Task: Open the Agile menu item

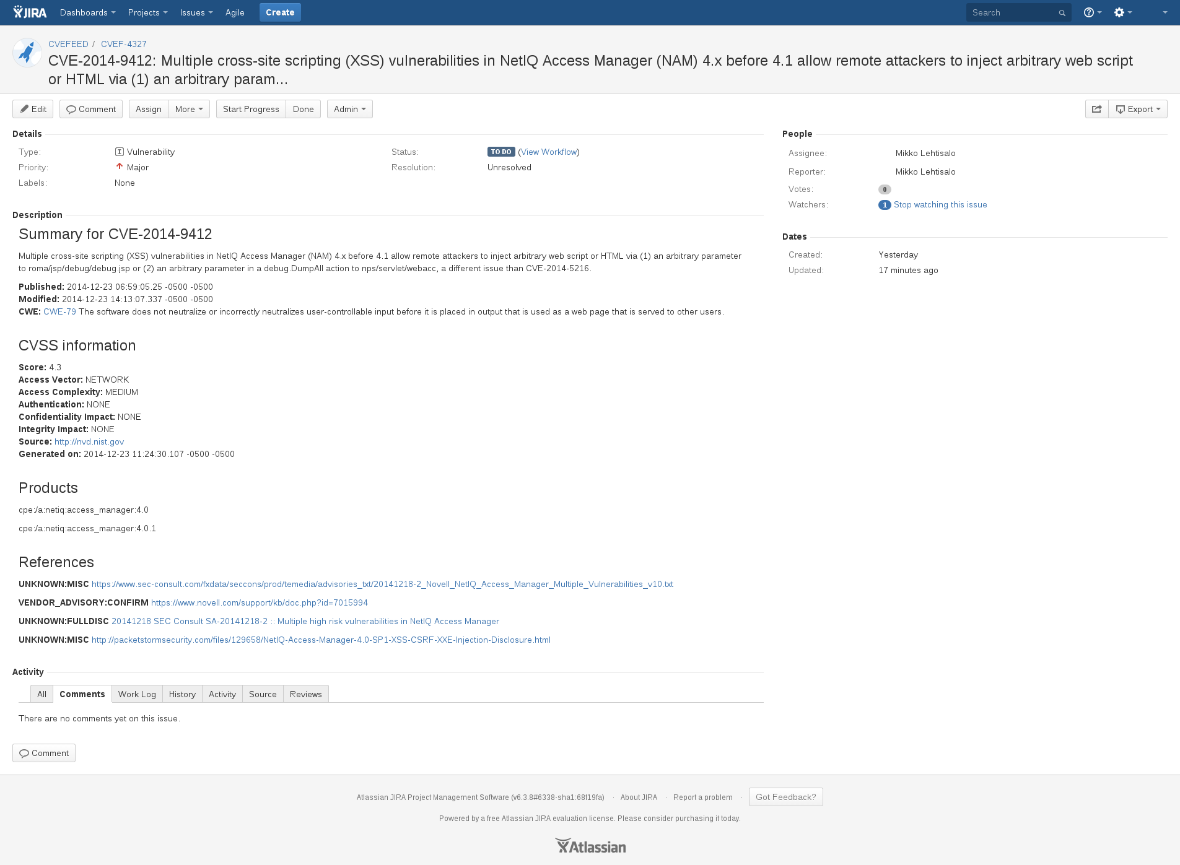Action: pos(235,12)
